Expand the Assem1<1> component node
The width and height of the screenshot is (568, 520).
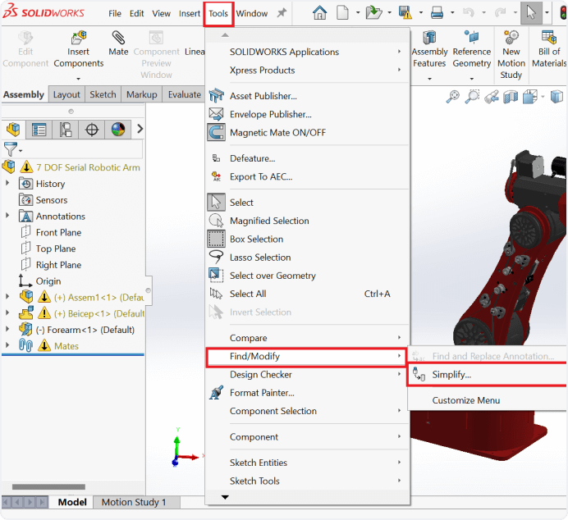click(7, 297)
